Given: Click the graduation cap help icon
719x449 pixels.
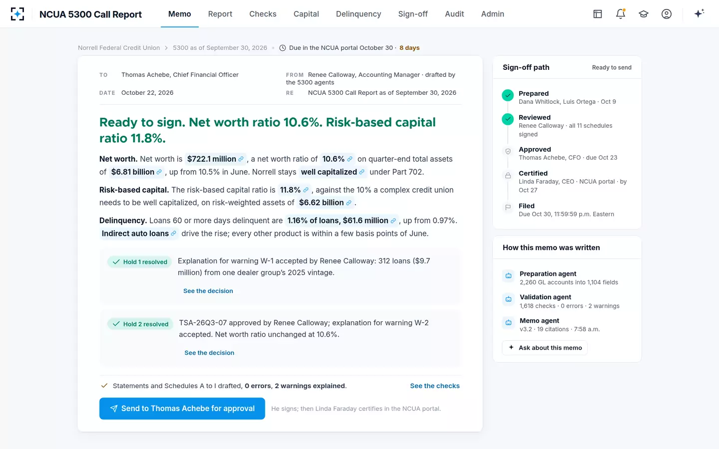Looking at the screenshot, I should 644,14.
